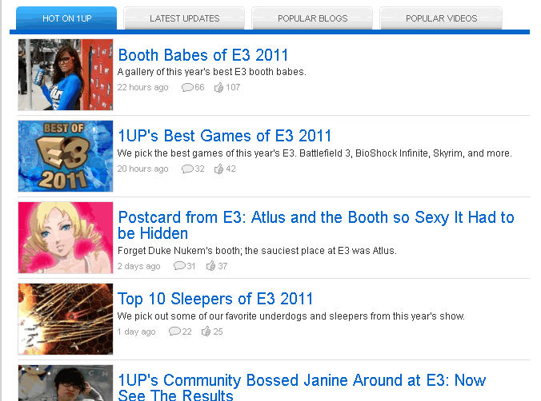Click comment bubble icon beside 22
Image resolution: width=541 pixels, height=401 pixels.
click(x=174, y=332)
